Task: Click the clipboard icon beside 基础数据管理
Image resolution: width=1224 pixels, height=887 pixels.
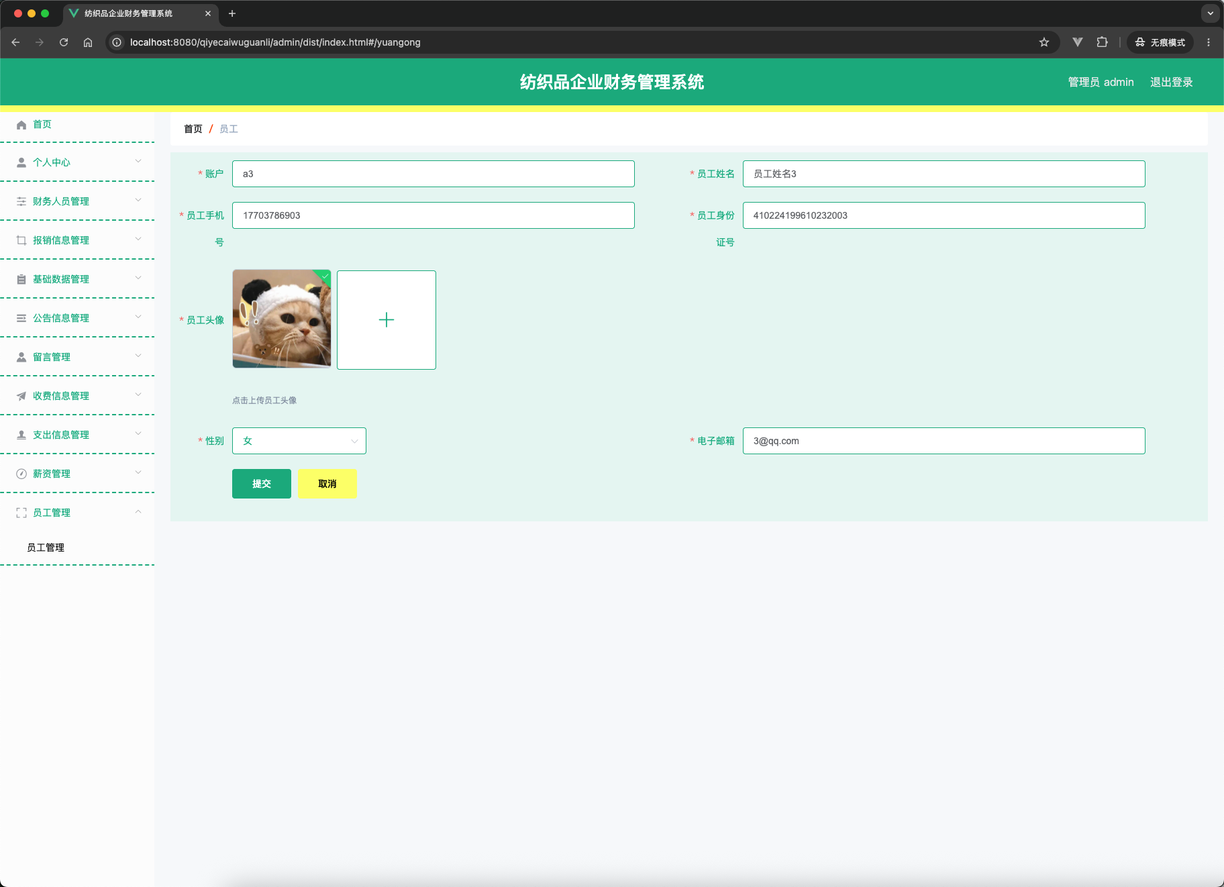Action: click(21, 279)
